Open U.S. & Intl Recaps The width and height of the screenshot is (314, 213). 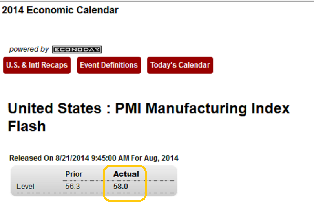pos(37,65)
